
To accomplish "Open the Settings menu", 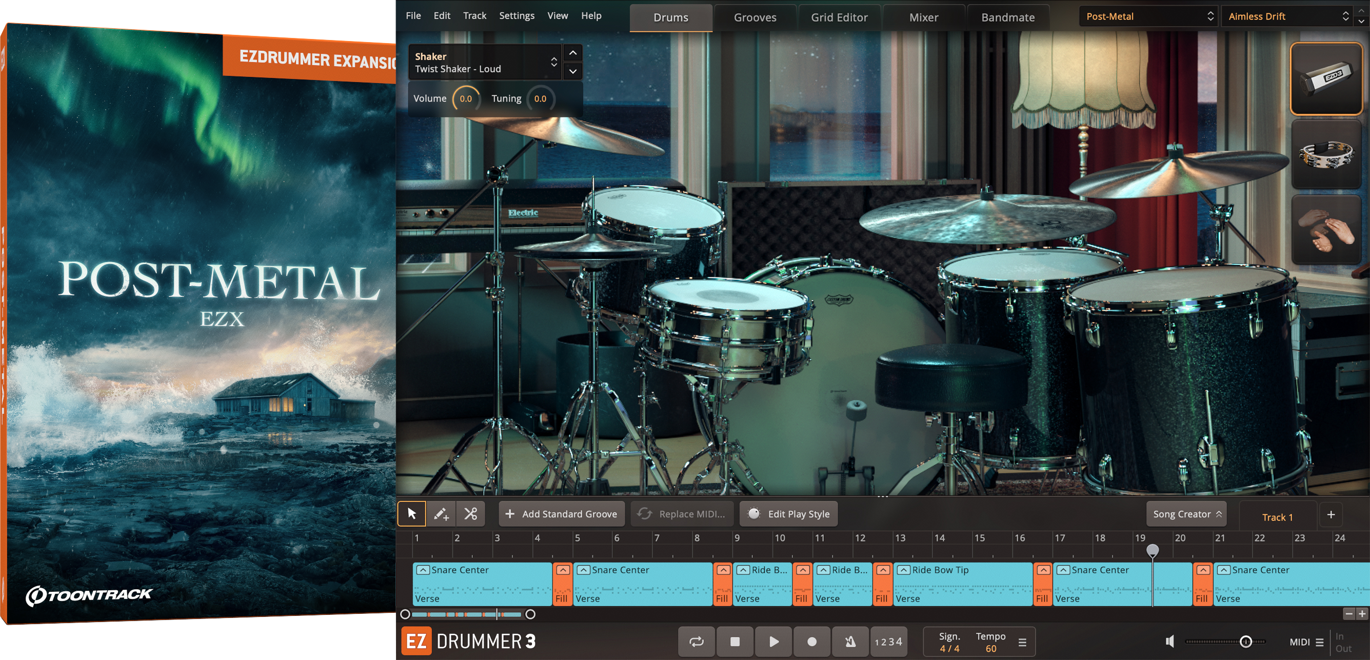I will click(516, 15).
